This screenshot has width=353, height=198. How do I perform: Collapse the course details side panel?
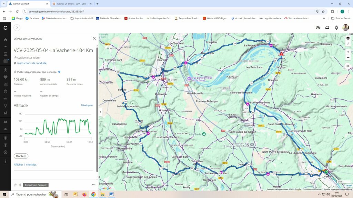point(101,112)
